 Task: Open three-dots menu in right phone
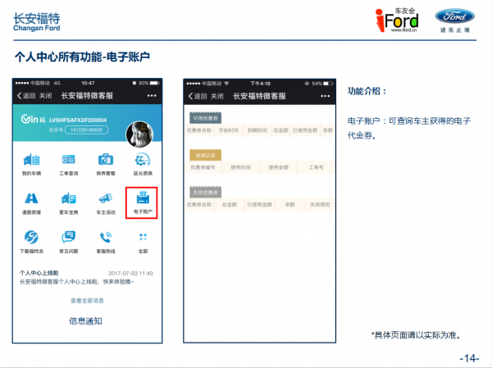(x=326, y=96)
